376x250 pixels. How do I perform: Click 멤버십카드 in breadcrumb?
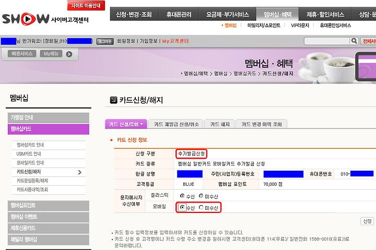point(244,74)
